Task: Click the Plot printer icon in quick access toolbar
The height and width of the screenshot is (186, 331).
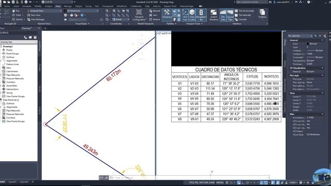Action: click(26, 2)
